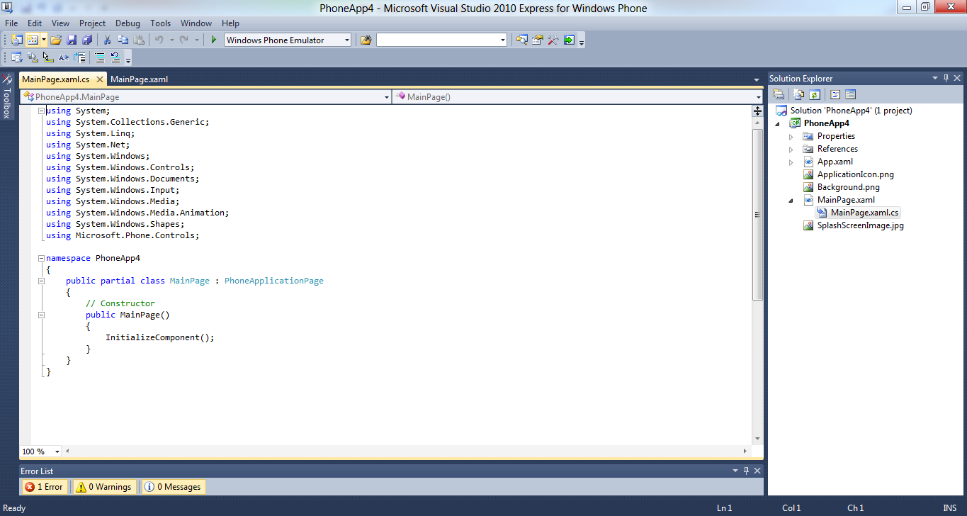This screenshot has height=516, width=967.
Task: Click the Properties Window toolbar icon
Action: (538, 40)
